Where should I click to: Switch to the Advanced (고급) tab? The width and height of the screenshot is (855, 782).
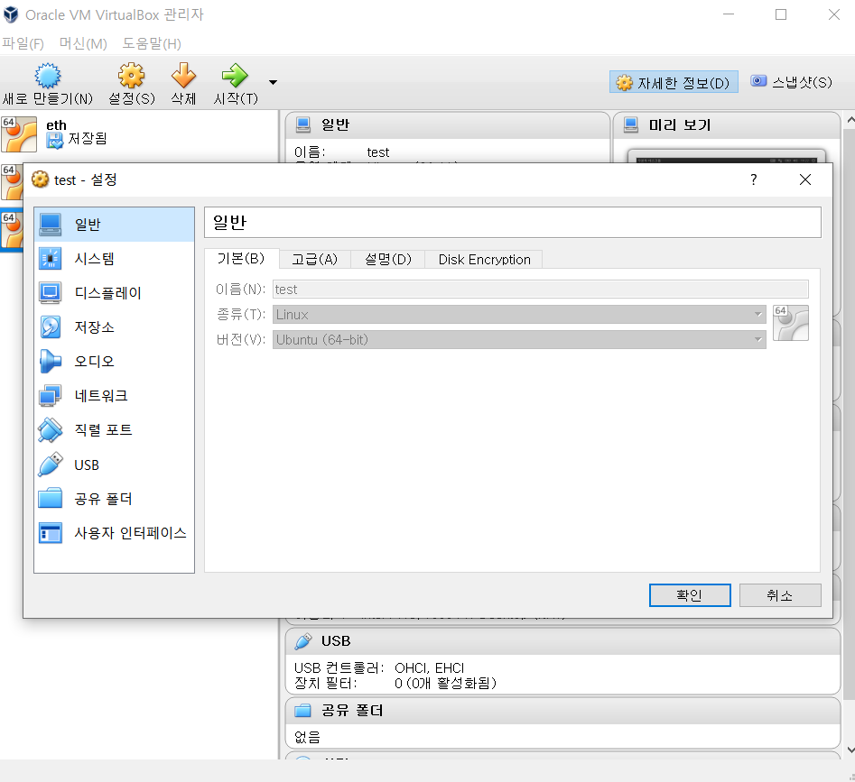314,259
